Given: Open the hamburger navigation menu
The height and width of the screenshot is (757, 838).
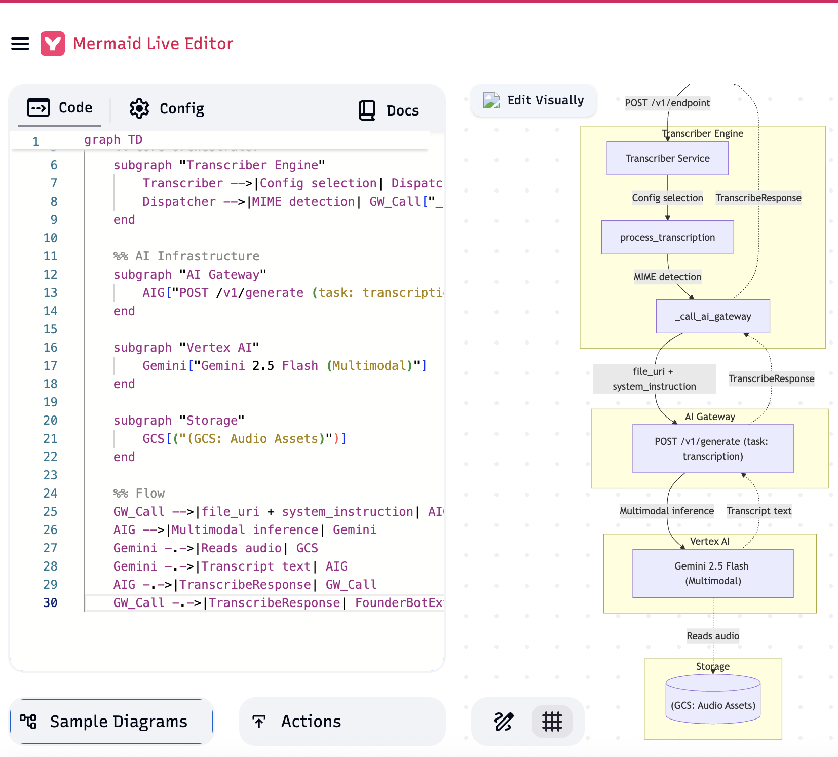Looking at the screenshot, I should click(x=20, y=44).
